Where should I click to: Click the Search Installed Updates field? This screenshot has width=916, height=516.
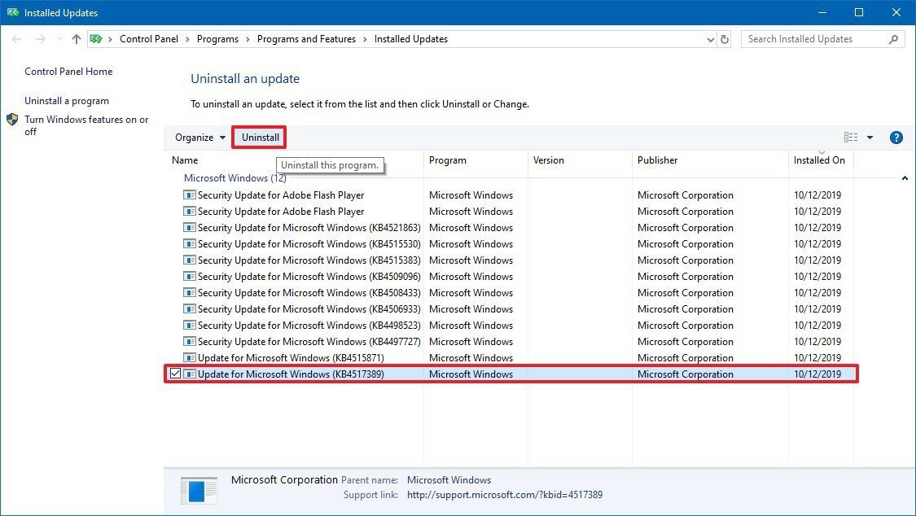click(822, 39)
